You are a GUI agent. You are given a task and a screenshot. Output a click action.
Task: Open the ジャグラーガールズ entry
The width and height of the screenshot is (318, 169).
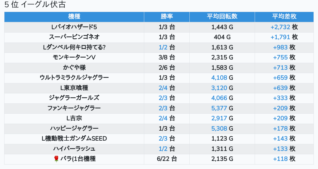coord(74,98)
